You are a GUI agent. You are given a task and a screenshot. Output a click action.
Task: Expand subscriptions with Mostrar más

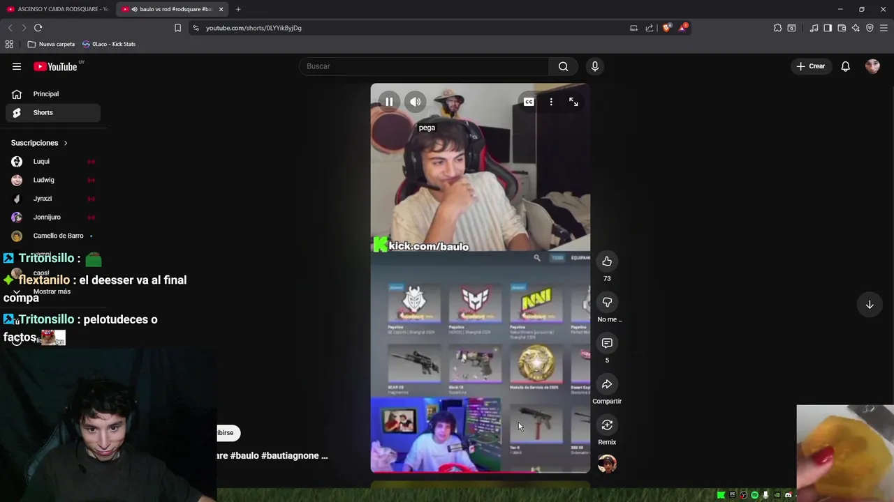pos(52,291)
